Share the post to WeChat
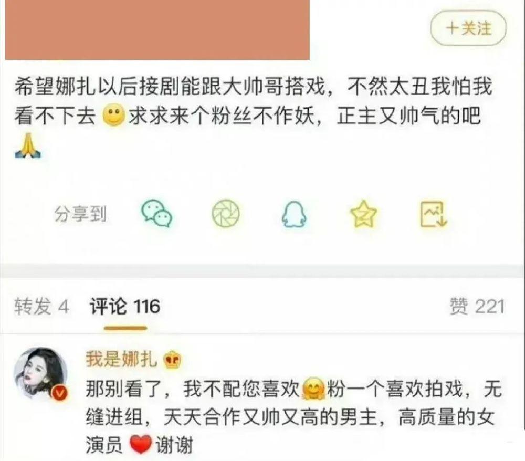 [156, 214]
